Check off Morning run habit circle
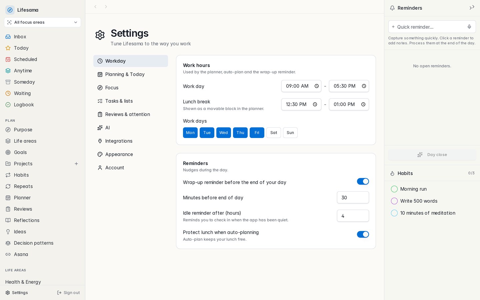 pos(394,189)
